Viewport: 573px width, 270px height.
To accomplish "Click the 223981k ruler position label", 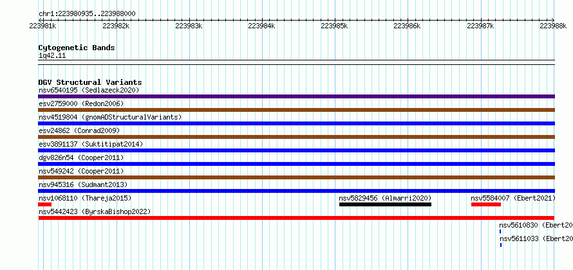I will [x=42, y=26].
